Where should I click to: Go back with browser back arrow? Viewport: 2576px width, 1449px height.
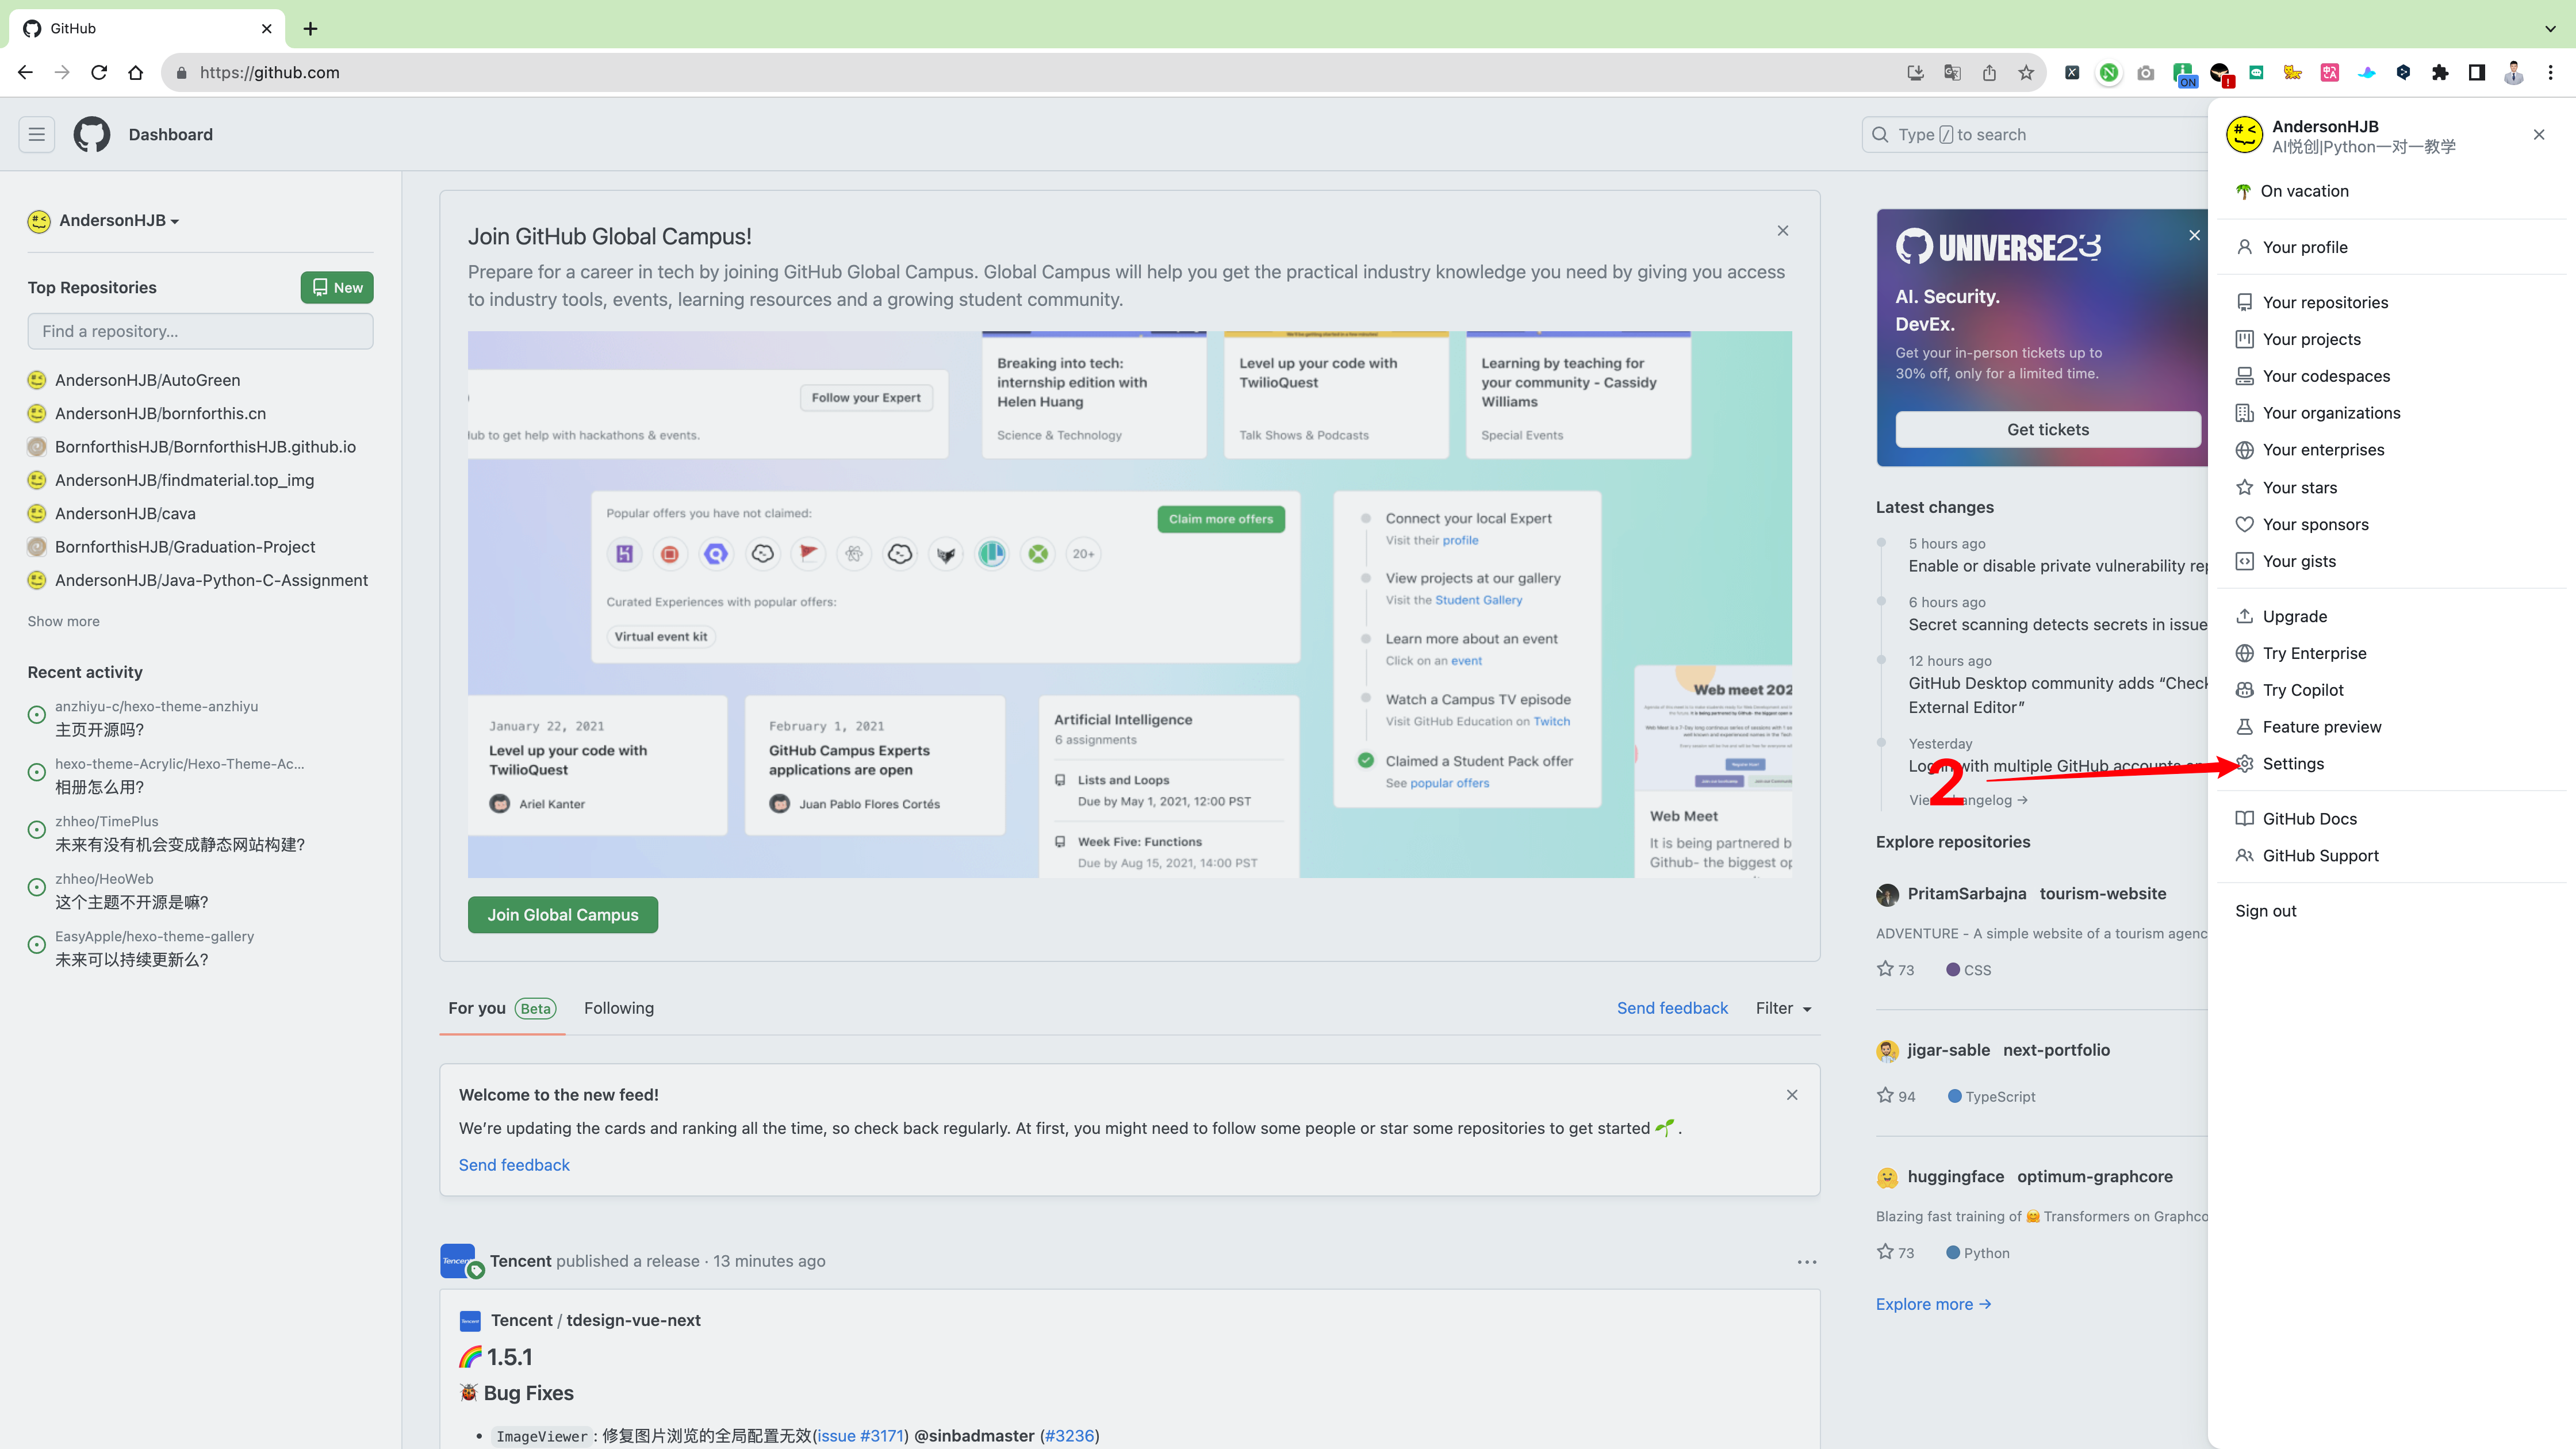(26, 72)
